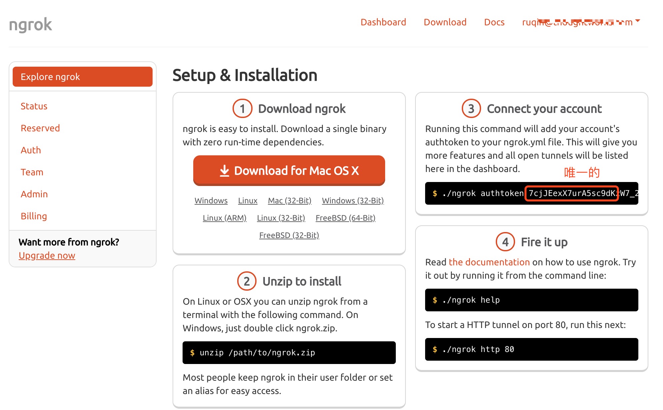The image size is (663, 410).
Task: Open the Admin sidebar item
Action: pyautogui.click(x=34, y=194)
